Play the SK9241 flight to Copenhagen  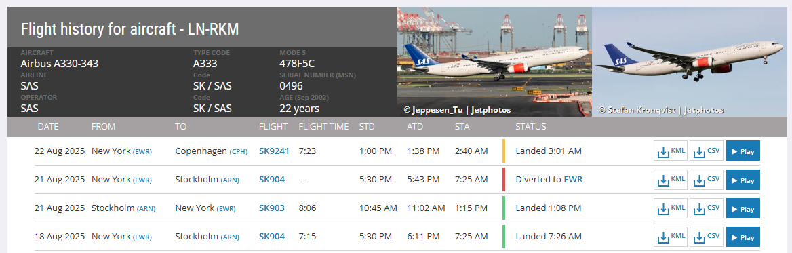point(743,151)
